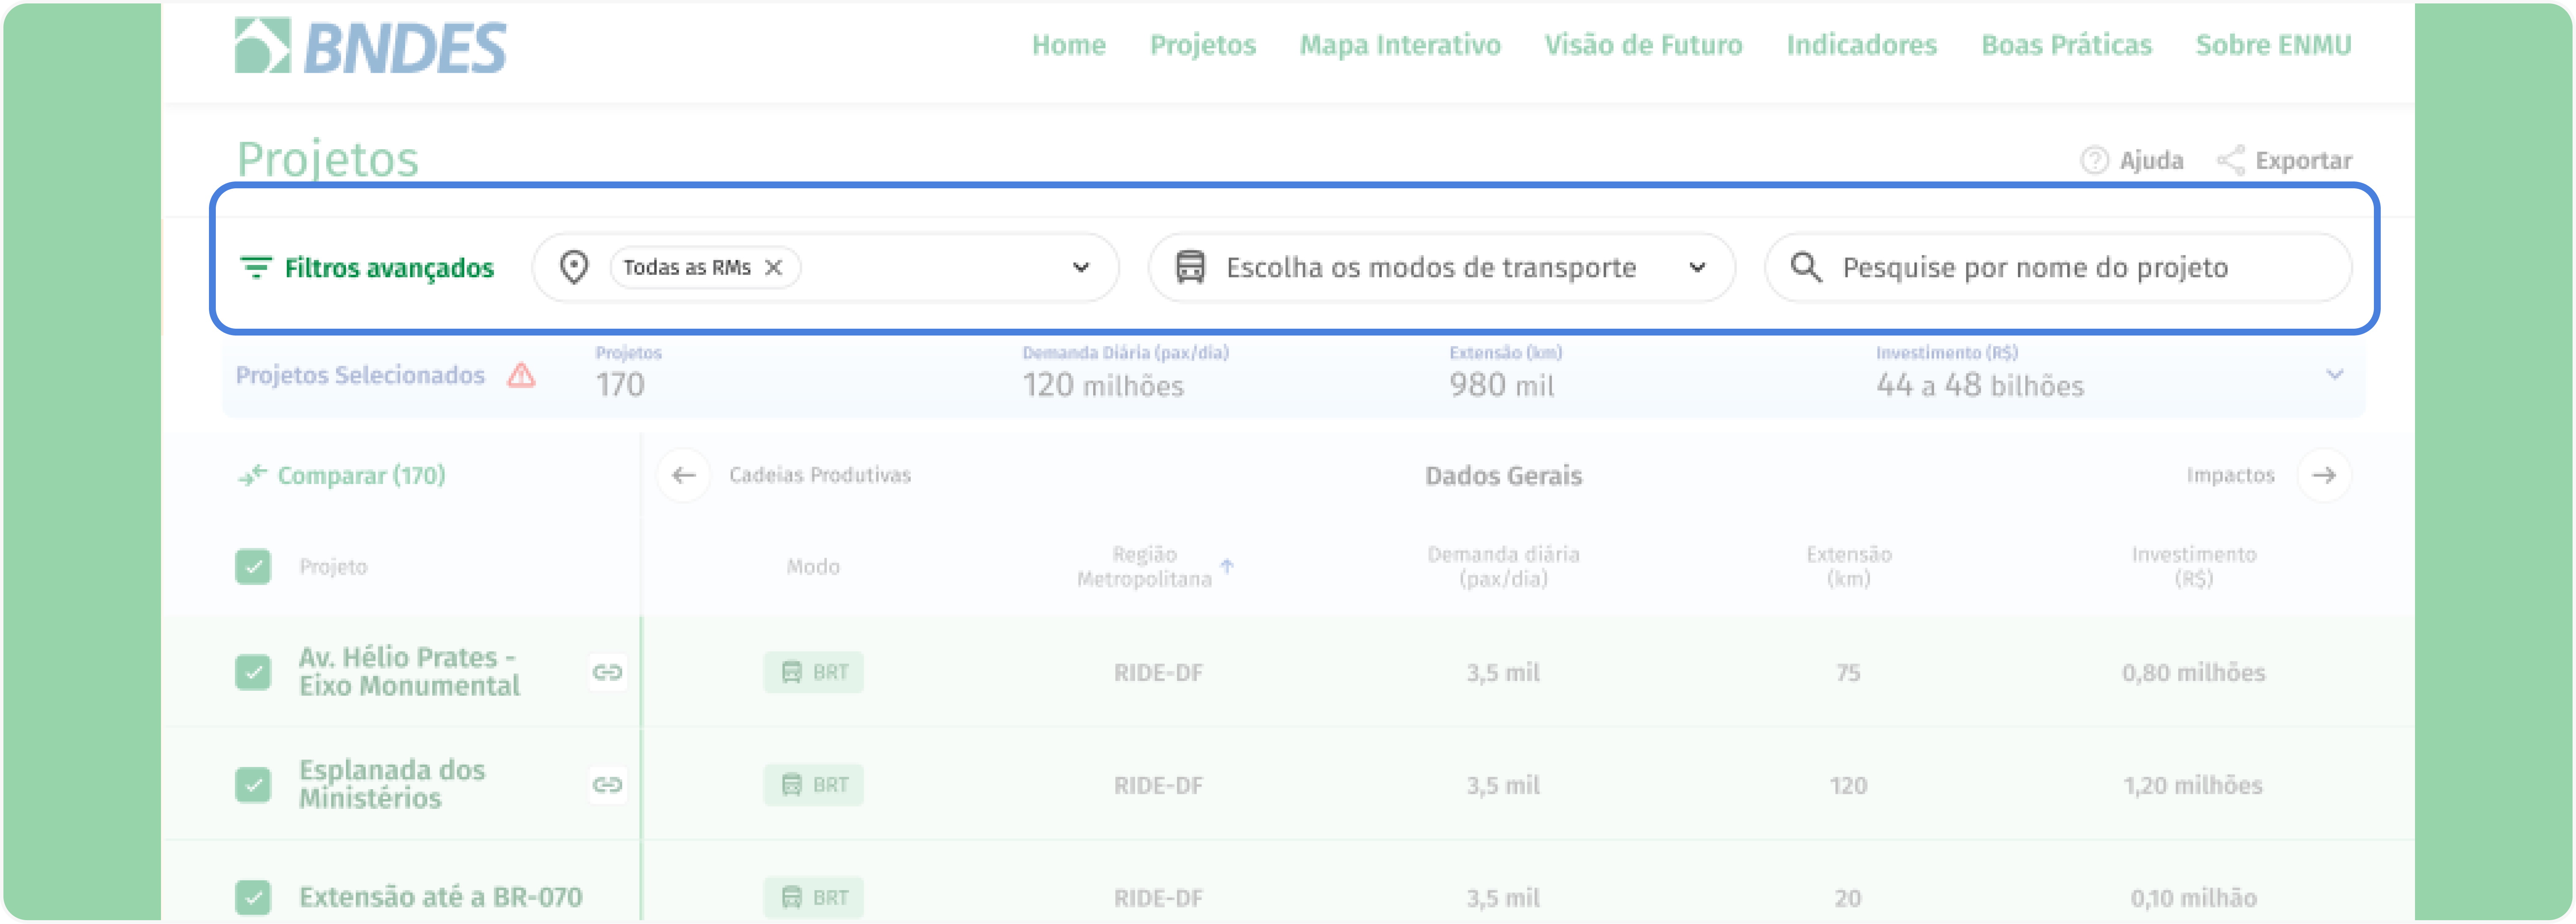Advance to Impactos with right arrow
The image size is (2576, 924).
click(x=2324, y=475)
